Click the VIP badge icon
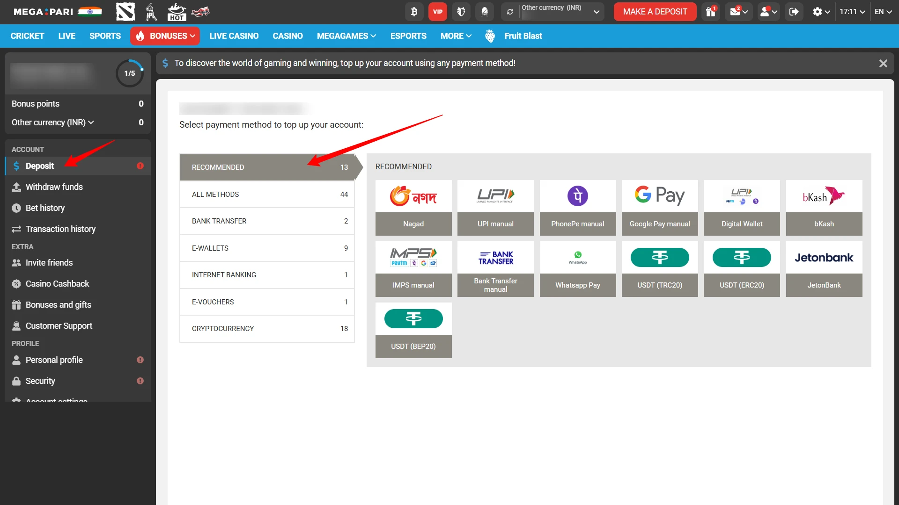Viewport: 899px width, 505px height. [x=437, y=12]
